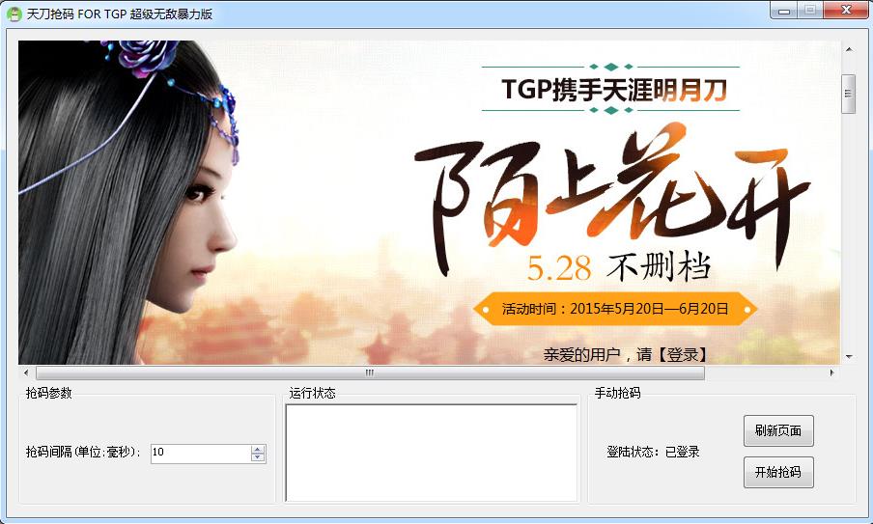Click the TGP携手天涯明月刀 heading

(613, 90)
